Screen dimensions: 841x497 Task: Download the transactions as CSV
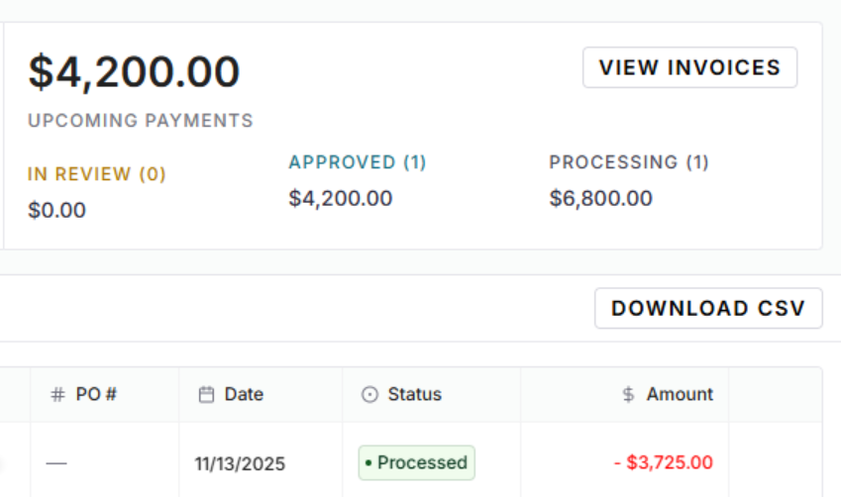707,308
